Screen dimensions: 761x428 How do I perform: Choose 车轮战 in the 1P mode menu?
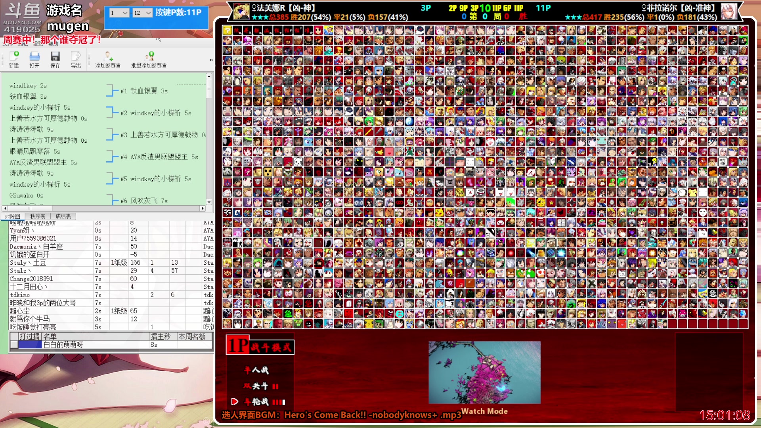coord(264,402)
